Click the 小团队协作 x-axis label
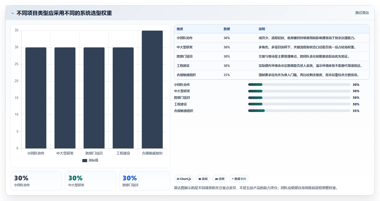380x201 pixels. [x=36, y=153]
